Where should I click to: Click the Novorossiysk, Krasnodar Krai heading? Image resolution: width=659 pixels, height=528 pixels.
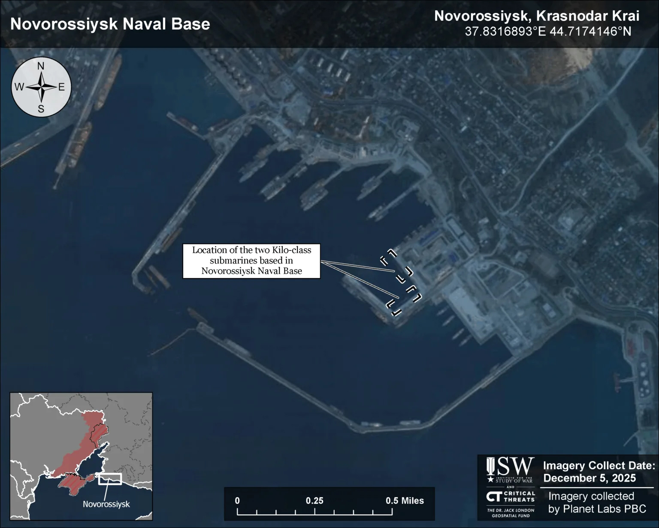536,16
